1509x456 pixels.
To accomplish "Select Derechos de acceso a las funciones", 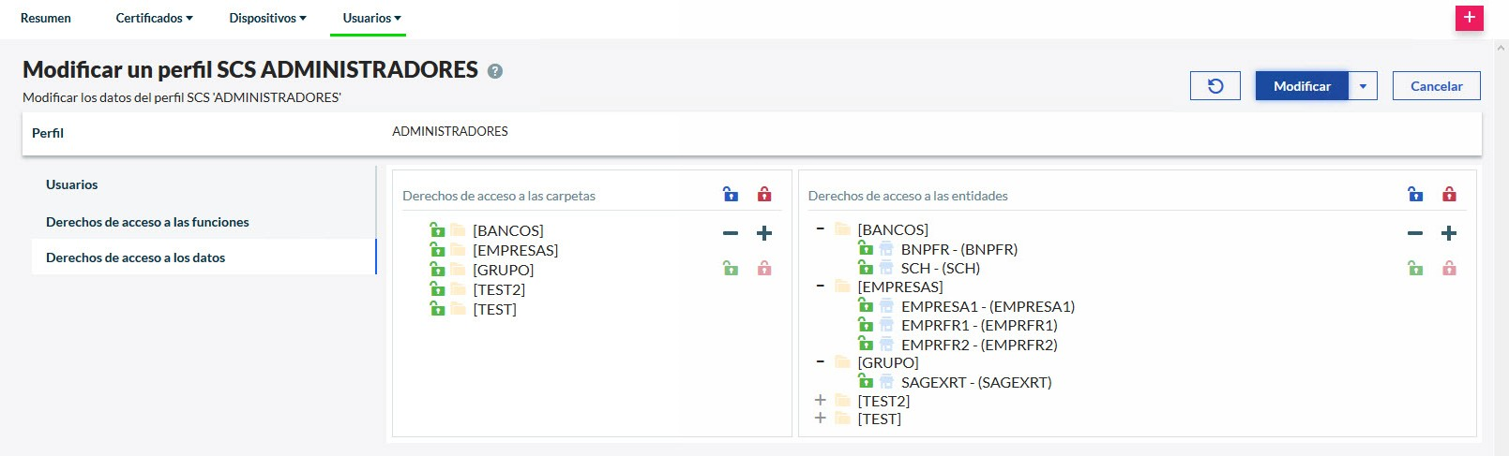I will click(147, 222).
